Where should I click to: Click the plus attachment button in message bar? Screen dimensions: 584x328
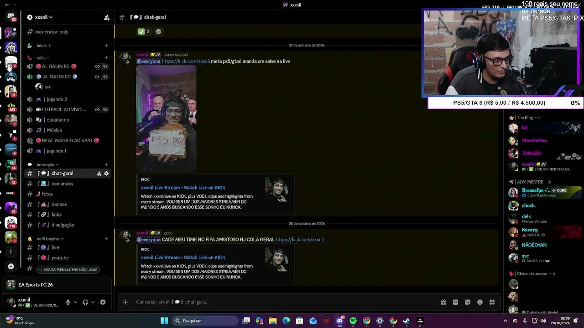(x=125, y=302)
